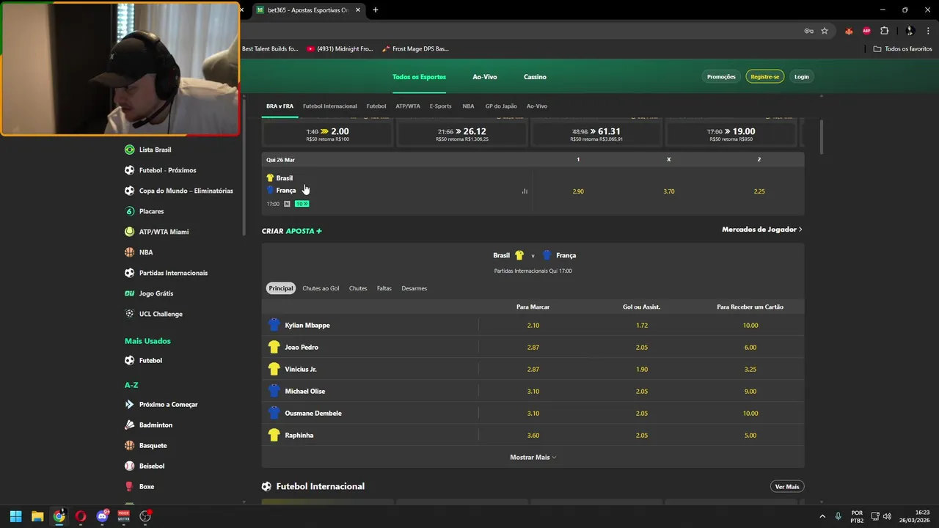The image size is (939, 528).
Task: Open VoiceMeeter from the taskbar
Action: click(123, 516)
